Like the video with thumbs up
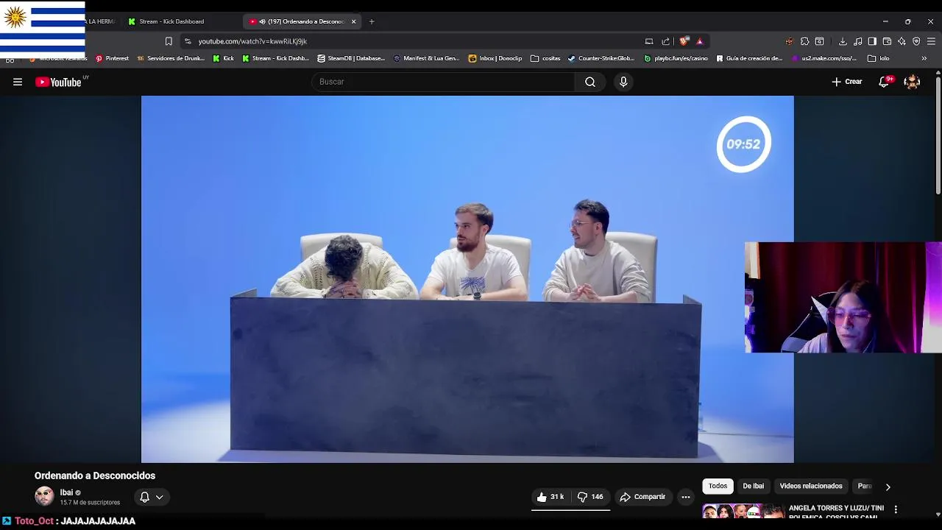Screen dimensions: 942x530 (550, 497)
